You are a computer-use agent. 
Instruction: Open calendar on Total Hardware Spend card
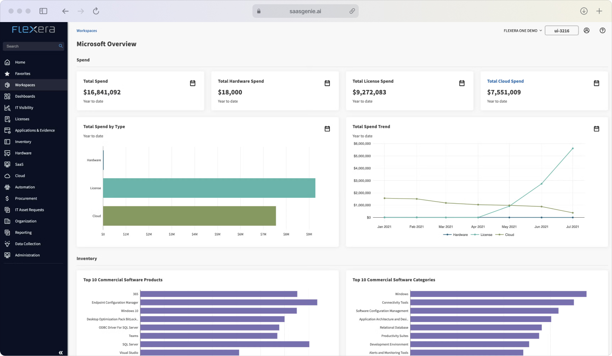[327, 83]
